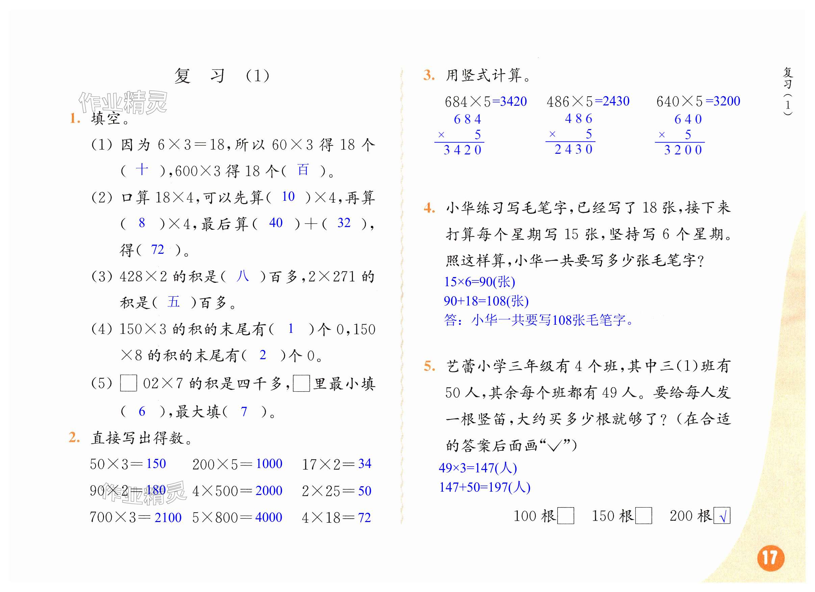Click the result 1000 of 200×5
Image resolution: width=815 pixels, height=592 pixels.
tap(269, 464)
